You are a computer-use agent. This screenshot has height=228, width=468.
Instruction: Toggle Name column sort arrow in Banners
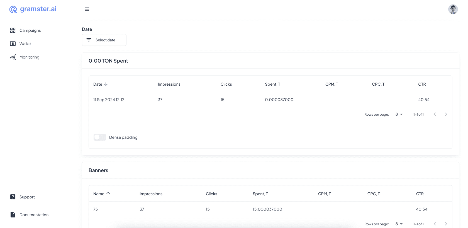click(x=108, y=194)
